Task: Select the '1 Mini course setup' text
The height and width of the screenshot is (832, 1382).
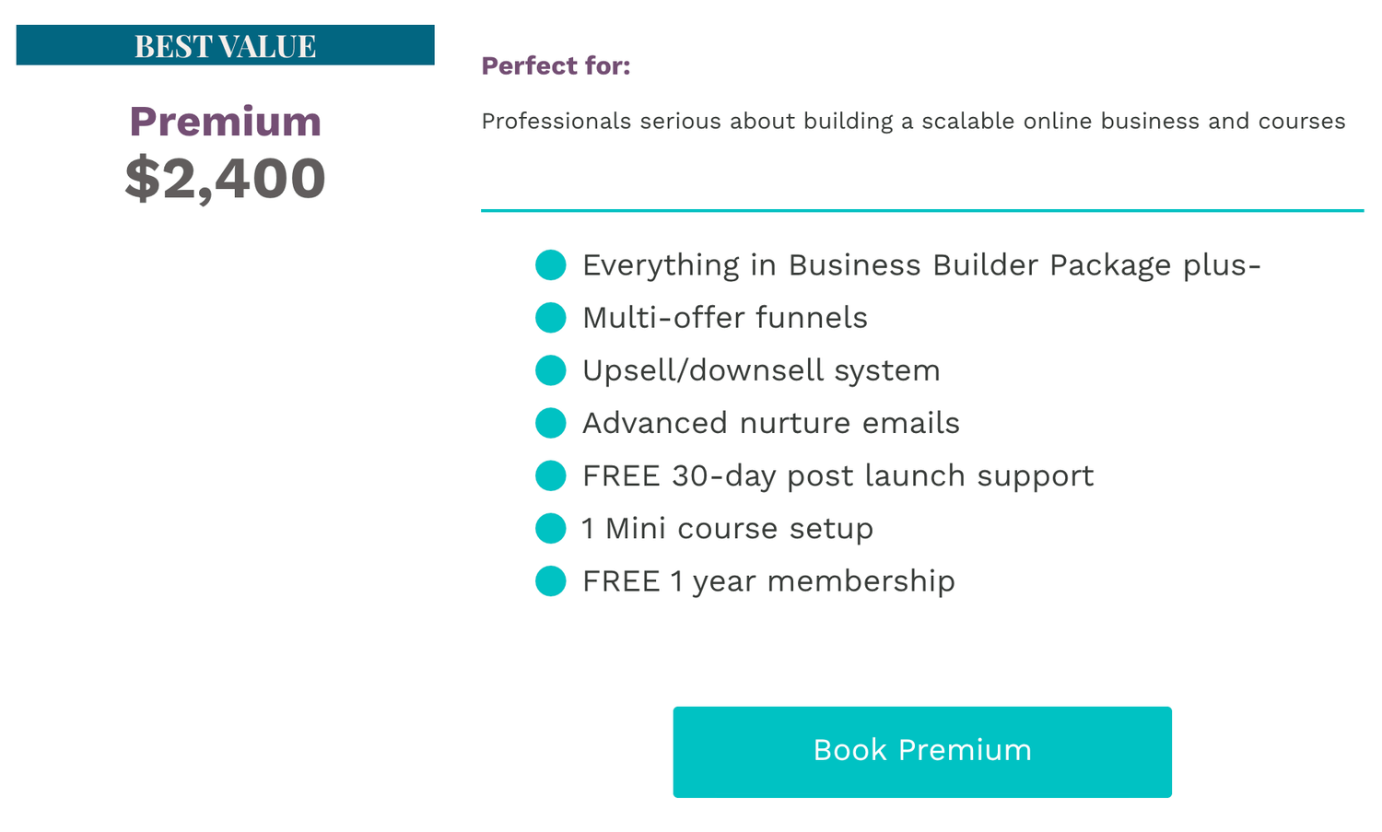Action: [x=727, y=529]
